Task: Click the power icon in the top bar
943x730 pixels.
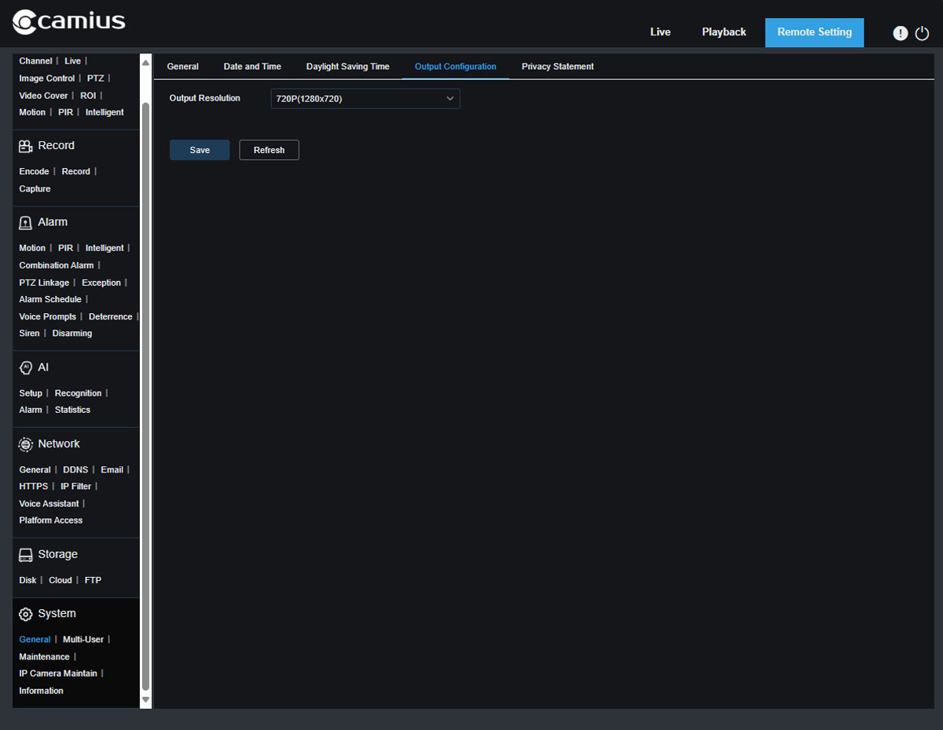Action: (x=921, y=33)
